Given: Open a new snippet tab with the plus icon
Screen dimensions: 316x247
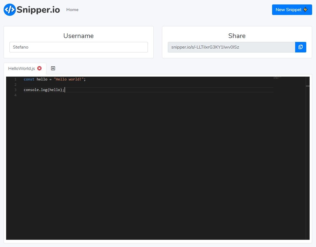Looking at the screenshot, I should pos(53,68).
